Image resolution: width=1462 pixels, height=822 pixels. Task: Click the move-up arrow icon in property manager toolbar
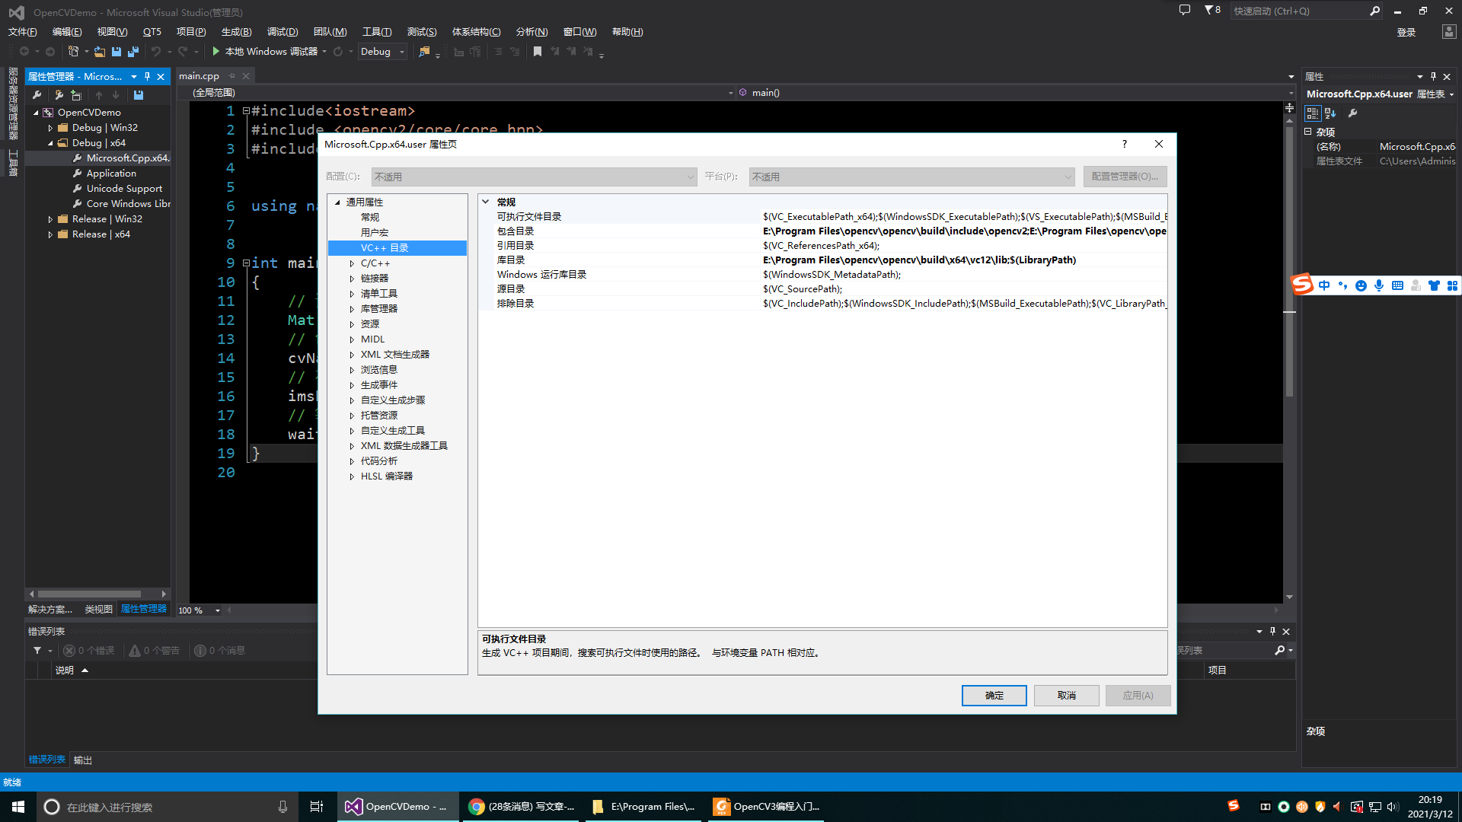99,94
